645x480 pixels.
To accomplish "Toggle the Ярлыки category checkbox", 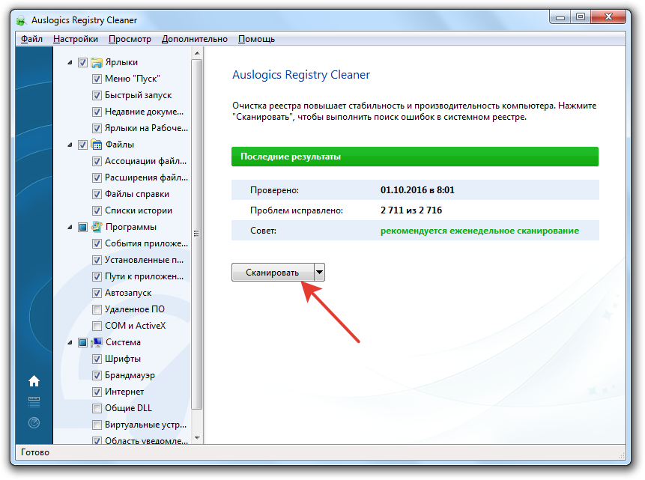I will click(82, 62).
